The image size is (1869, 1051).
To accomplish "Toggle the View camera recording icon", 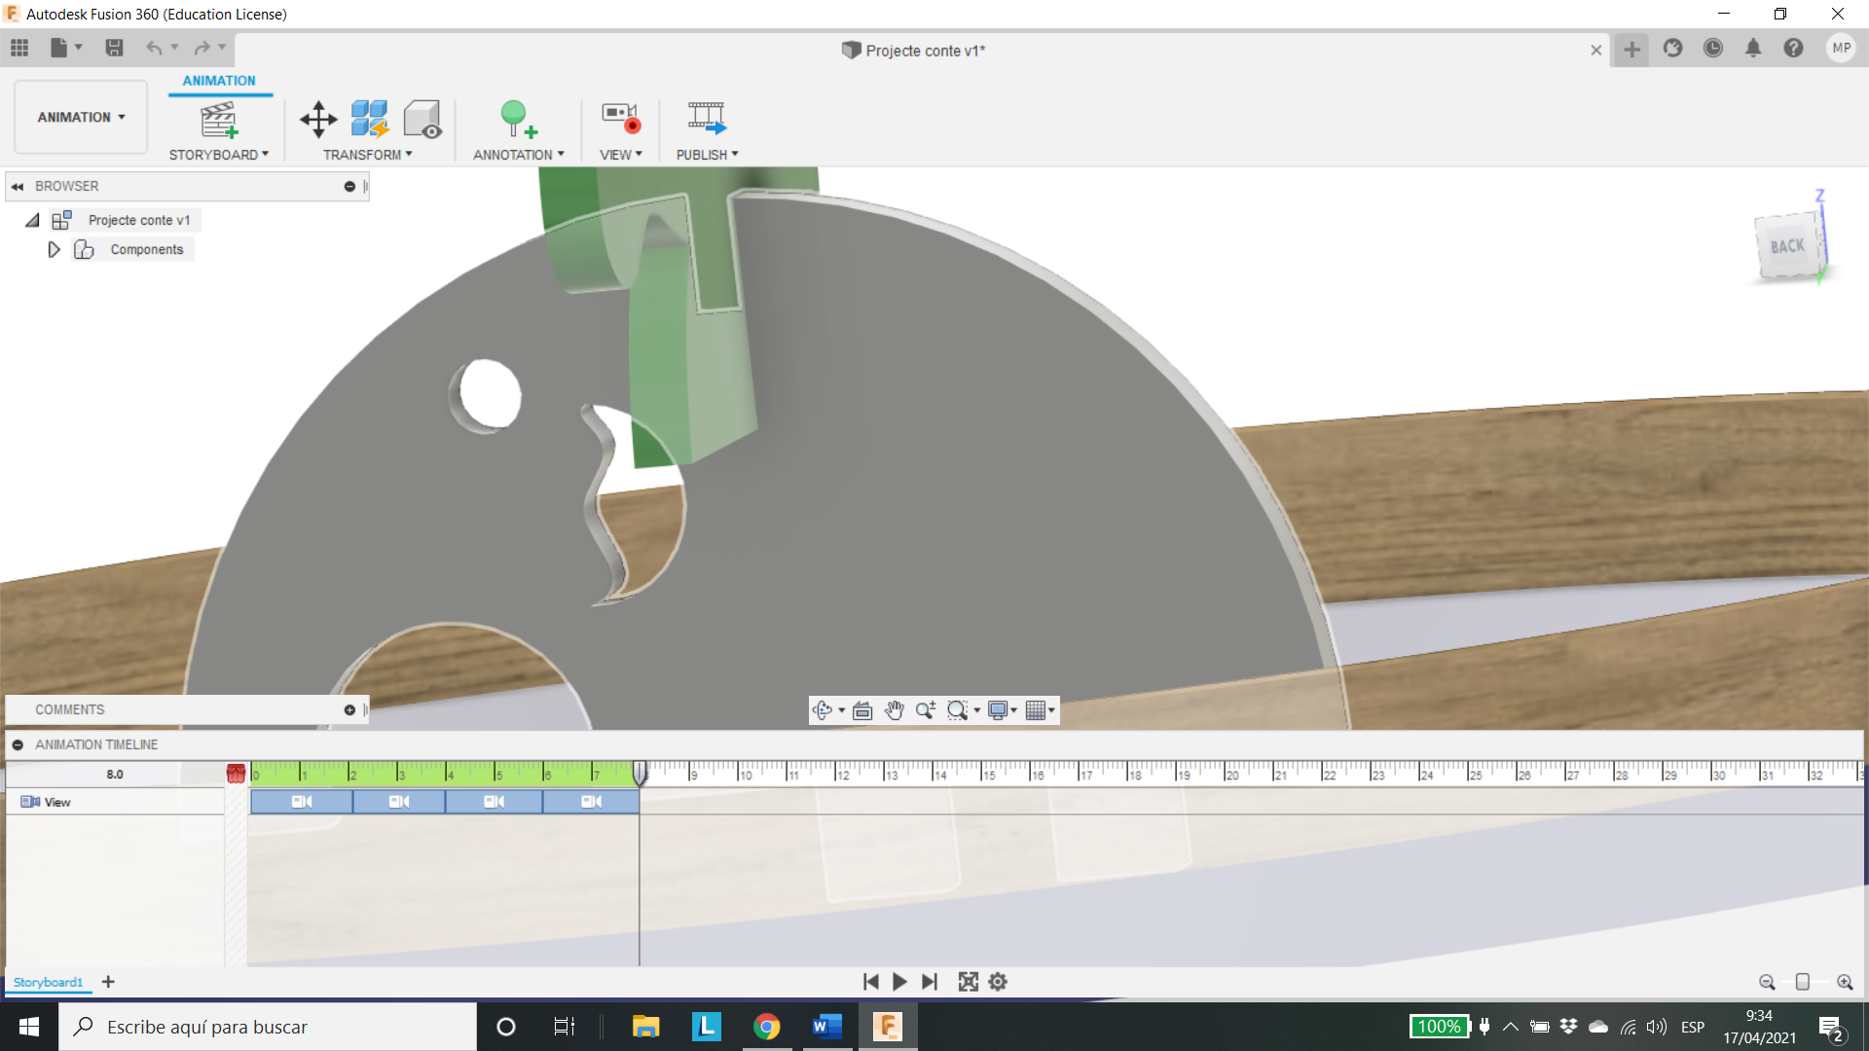I will point(620,118).
